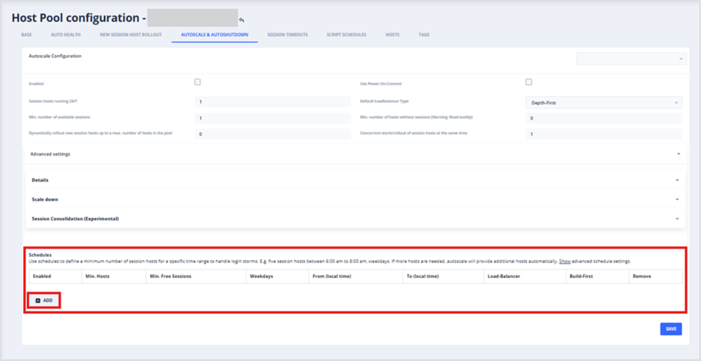This screenshot has height=361, width=701.
Task: Expand the Scale down section
Action: tap(677, 199)
